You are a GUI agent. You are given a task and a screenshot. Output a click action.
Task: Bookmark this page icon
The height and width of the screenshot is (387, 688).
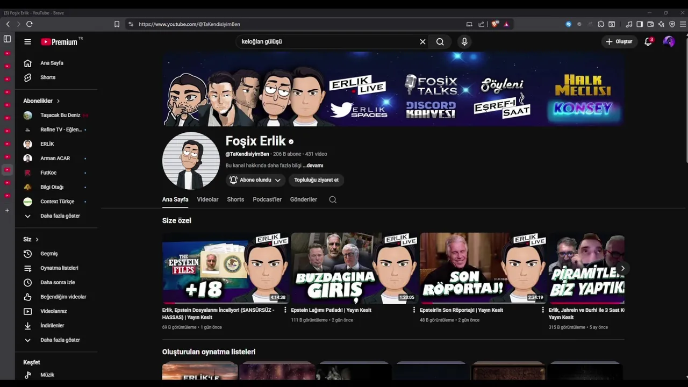(117, 24)
